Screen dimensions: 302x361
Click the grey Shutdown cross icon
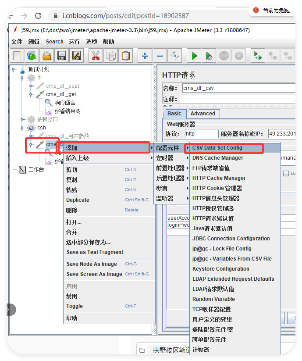pyautogui.click(x=239, y=56)
